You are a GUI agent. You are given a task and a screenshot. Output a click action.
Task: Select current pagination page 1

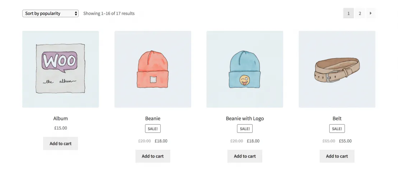348,13
